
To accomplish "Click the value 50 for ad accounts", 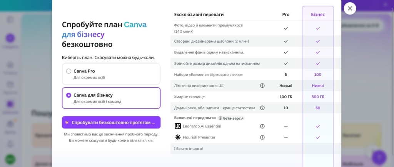I will (x=318, y=108).
